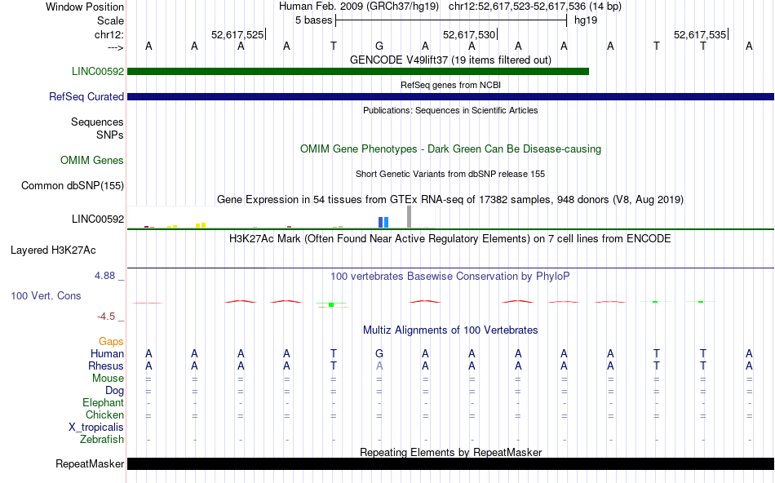This screenshot has height=483, width=775.
Task: Click the SNPs track label
Action: pyautogui.click(x=110, y=135)
